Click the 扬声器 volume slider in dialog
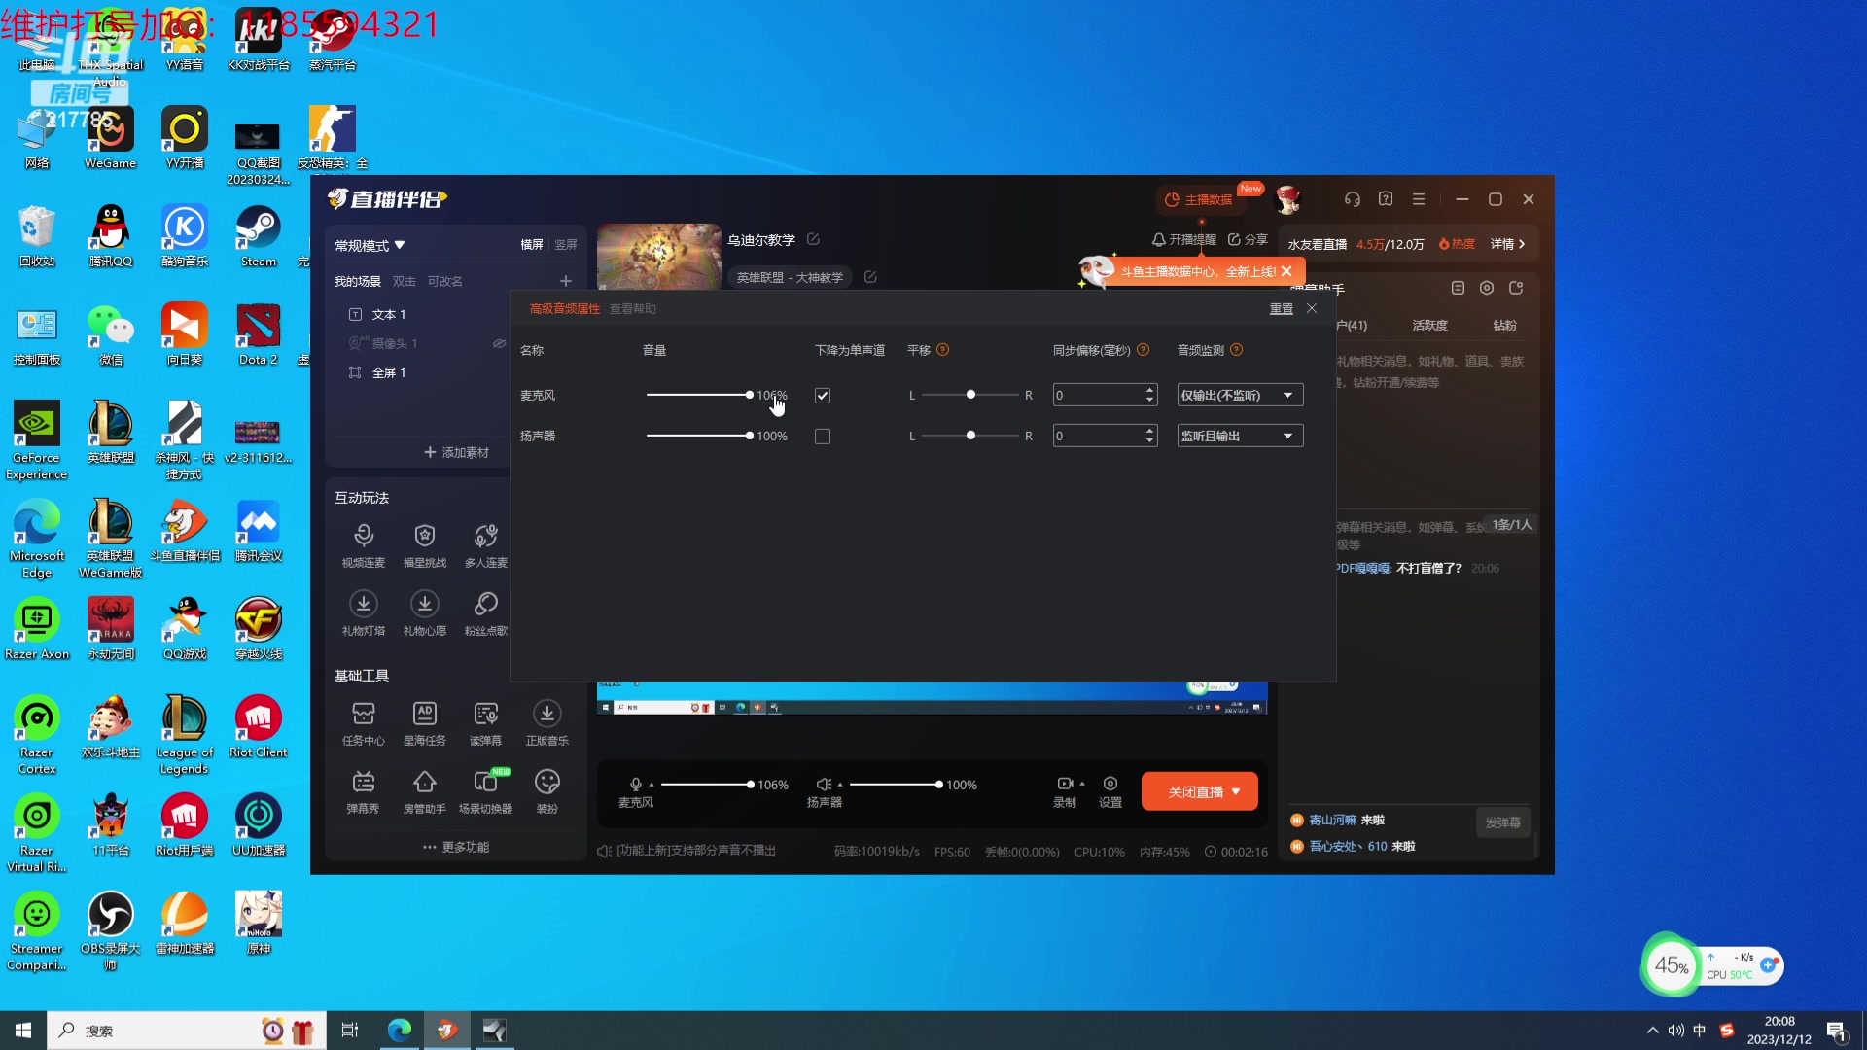 (x=698, y=436)
